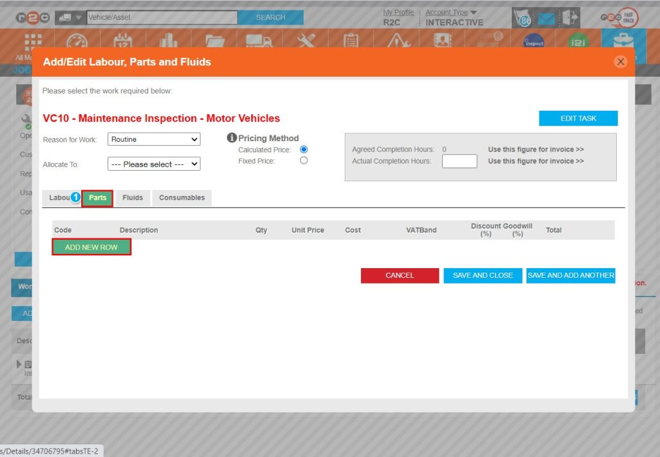
Task: Click the ADD NEW ROW button
Action: 91,247
